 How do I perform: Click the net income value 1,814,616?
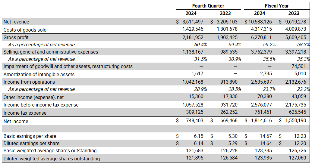(x=261, y=120)
